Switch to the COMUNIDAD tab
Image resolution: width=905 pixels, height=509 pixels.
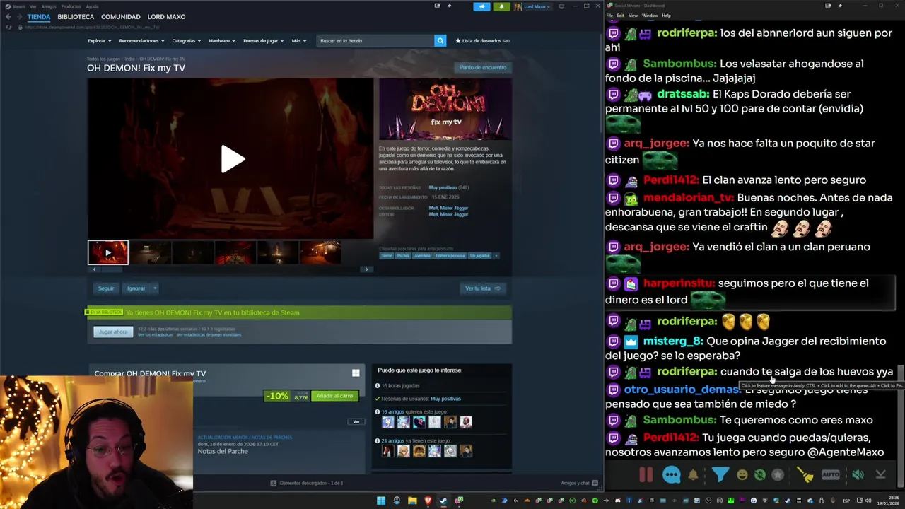(x=120, y=16)
